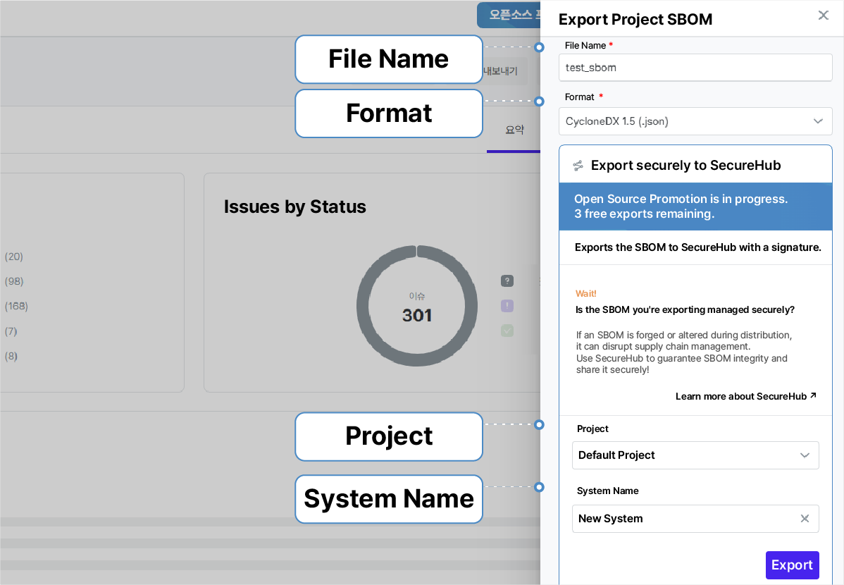Click the green checkmark status icon in legend

[x=507, y=331]
